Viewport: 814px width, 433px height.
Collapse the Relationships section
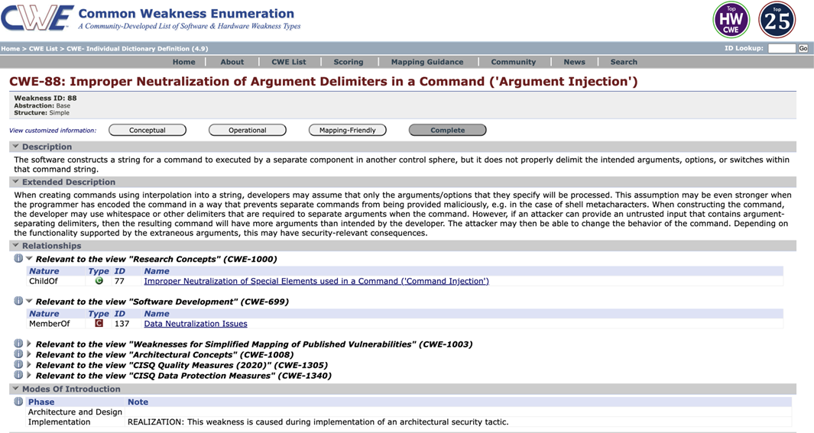point(15,245)
